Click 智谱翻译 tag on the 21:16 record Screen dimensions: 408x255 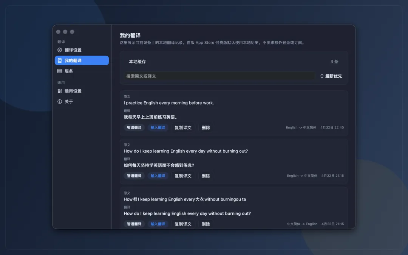pos(134,176)
